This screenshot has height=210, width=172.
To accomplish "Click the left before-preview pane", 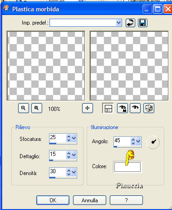I will point(46,65).
